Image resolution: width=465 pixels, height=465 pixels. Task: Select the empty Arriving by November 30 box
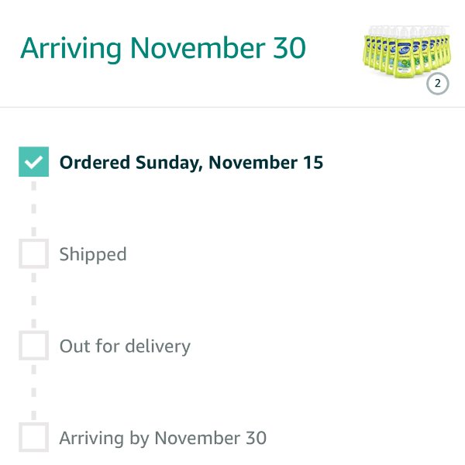(33, 437)
